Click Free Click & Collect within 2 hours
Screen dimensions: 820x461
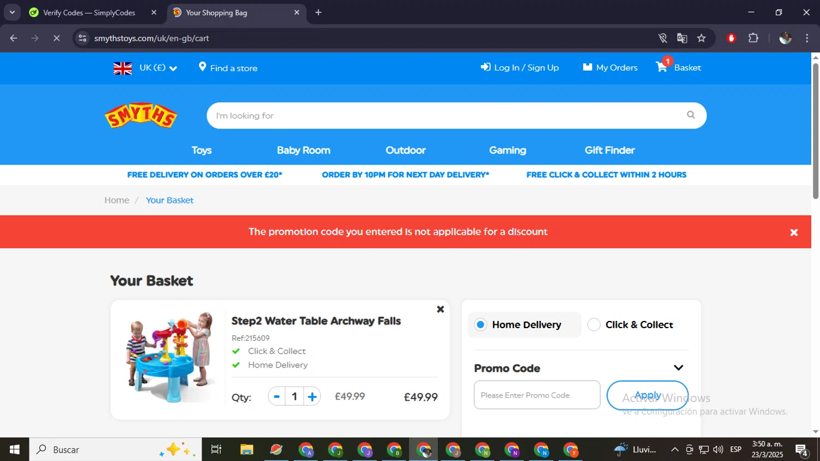click(x=606, y=174)
